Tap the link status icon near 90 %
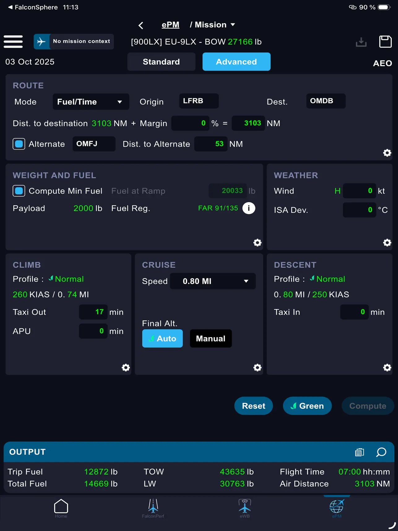Image resolution: width=398 pixels, height=531 pixels. [x=353, y=7]
